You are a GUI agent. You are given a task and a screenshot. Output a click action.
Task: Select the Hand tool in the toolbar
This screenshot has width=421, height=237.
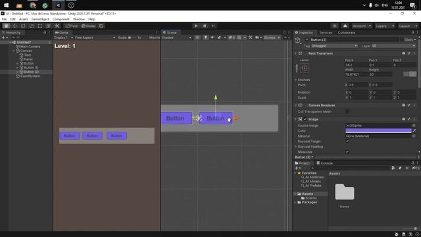pyautogui.click(x=6, y=26)
